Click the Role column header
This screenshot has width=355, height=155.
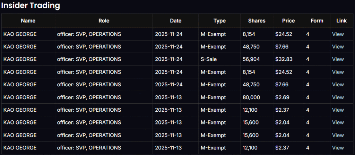coord(104,21)
